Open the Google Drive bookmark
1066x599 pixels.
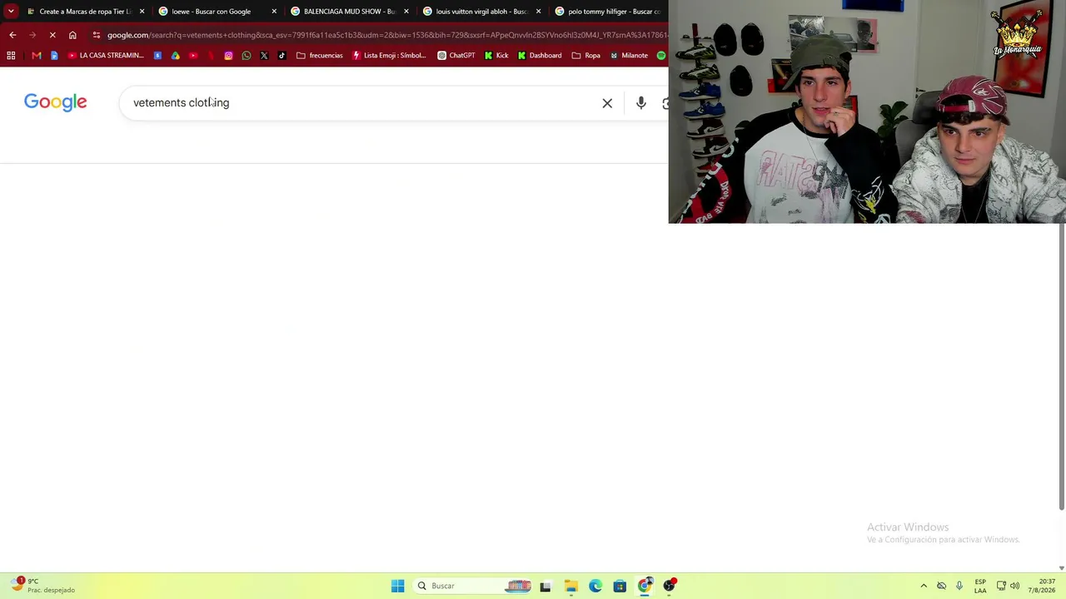pos(175,56)
